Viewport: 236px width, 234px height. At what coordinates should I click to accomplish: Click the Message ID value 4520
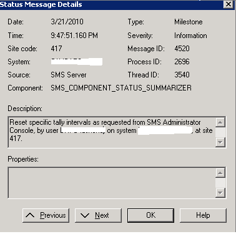(x=182, y=49)
